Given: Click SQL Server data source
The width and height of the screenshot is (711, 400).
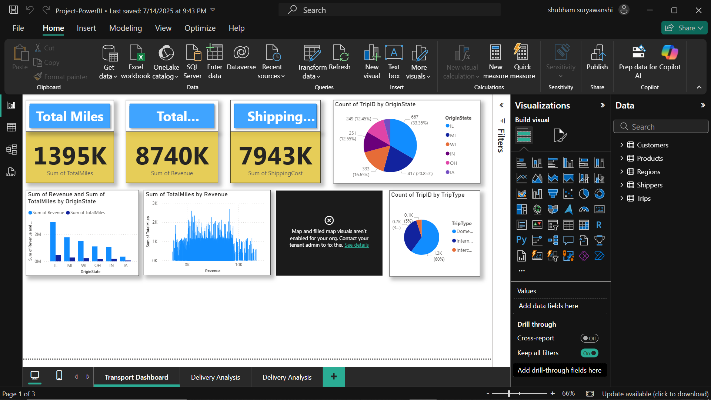Looking at the screenshot, I should tap(193, 62).
